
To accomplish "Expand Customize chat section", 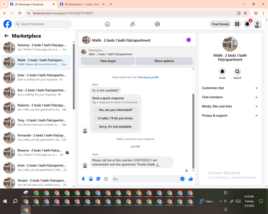I will (x=230, y=88).
